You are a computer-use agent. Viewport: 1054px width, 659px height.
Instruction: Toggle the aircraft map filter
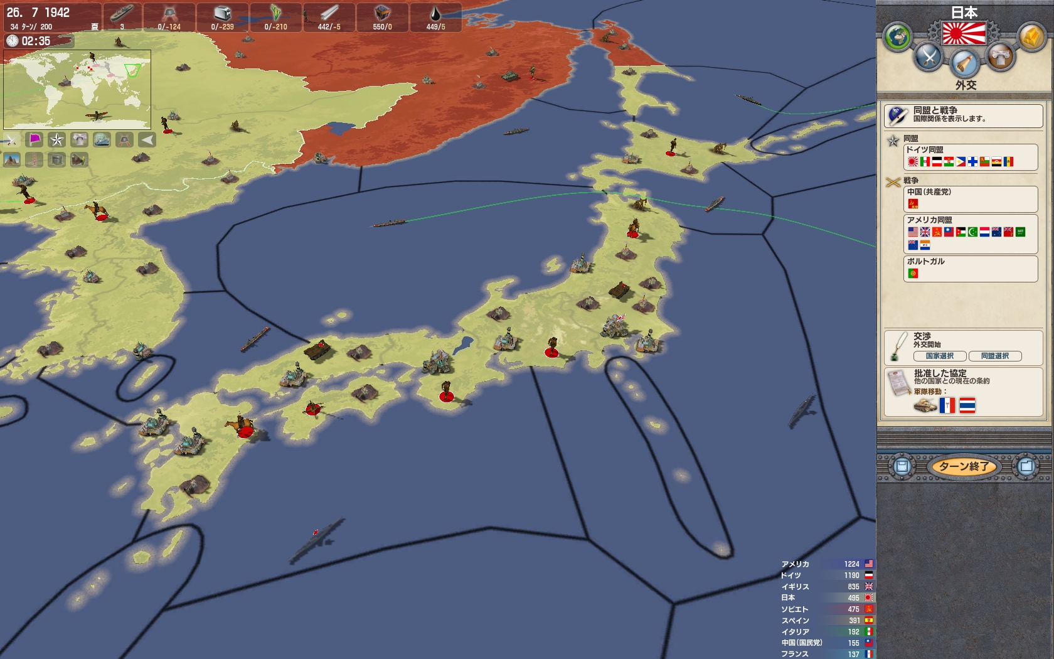click(x=79, y=160)
